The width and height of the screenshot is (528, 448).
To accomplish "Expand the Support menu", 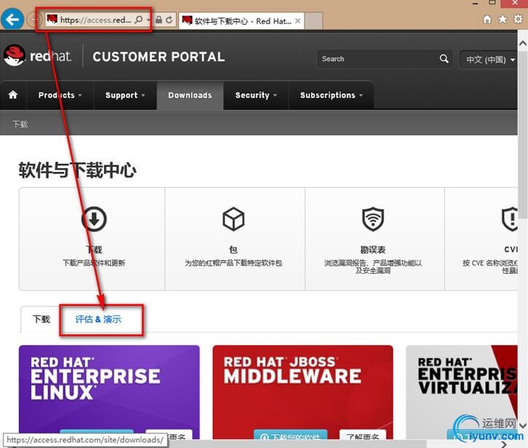I will (x=125, y=95).
